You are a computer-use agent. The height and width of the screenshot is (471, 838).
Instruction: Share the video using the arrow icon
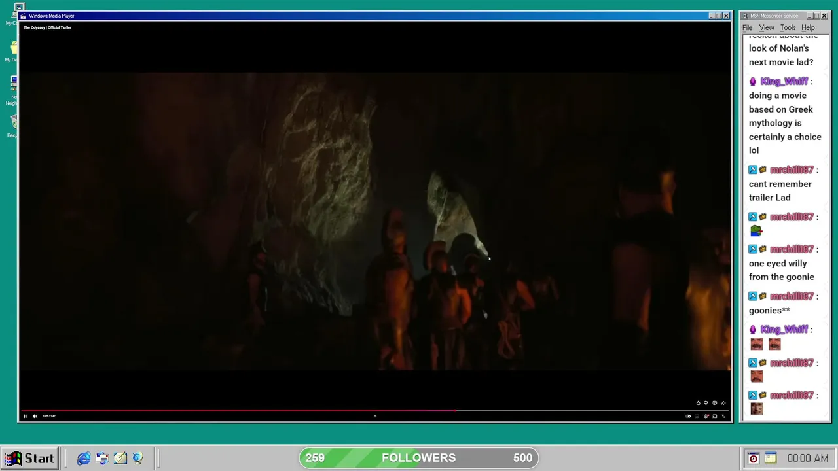coord(723,403)
